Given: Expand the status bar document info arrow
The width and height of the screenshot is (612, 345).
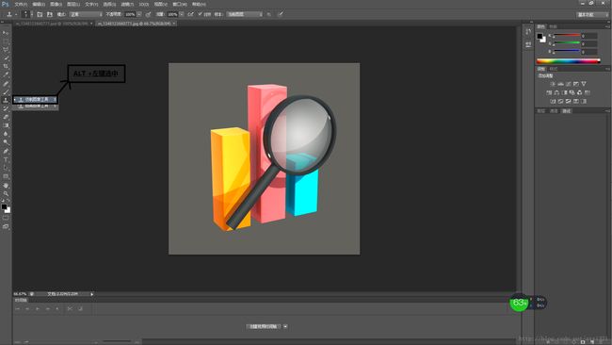Looking at the screenshot, I should tap(91, 294).
